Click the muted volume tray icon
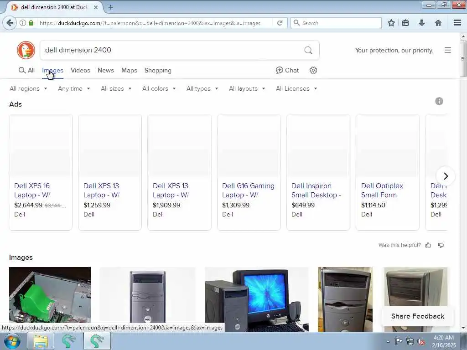Viewport: 467px width, 350px height. click(421, 341)
